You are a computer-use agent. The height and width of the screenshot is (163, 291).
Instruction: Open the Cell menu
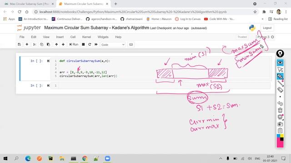[x=73, y=37]
